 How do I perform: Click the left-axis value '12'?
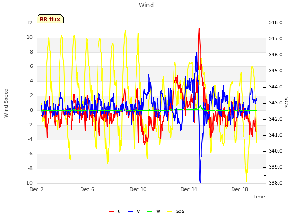[x=29, y=22]
